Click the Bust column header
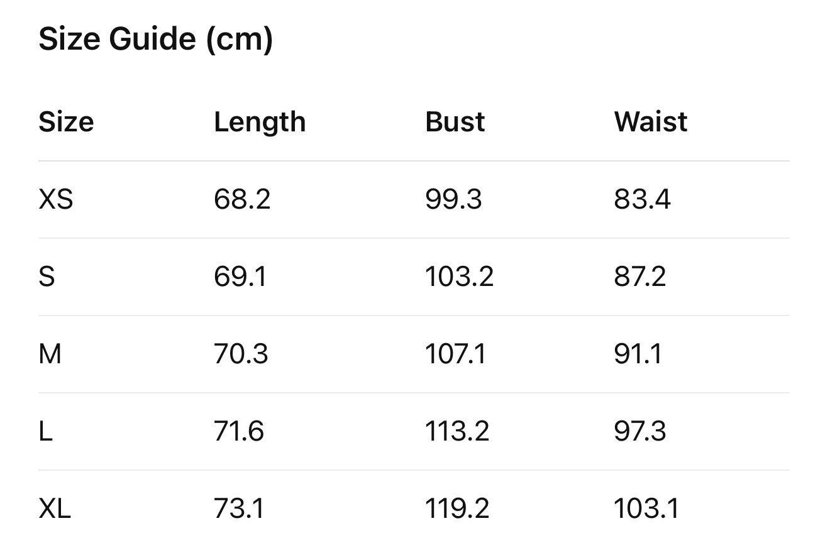The height and width of the screenshot is (560, 830). point(455,122)
